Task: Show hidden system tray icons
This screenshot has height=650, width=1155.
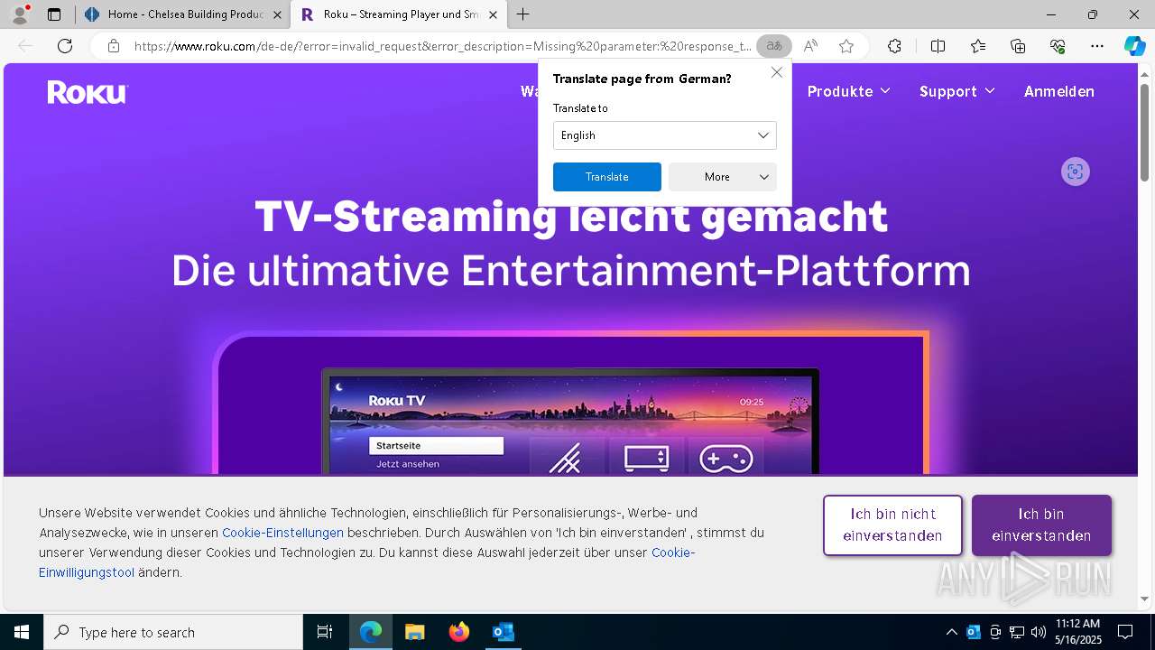Action: tap(951, 632)
